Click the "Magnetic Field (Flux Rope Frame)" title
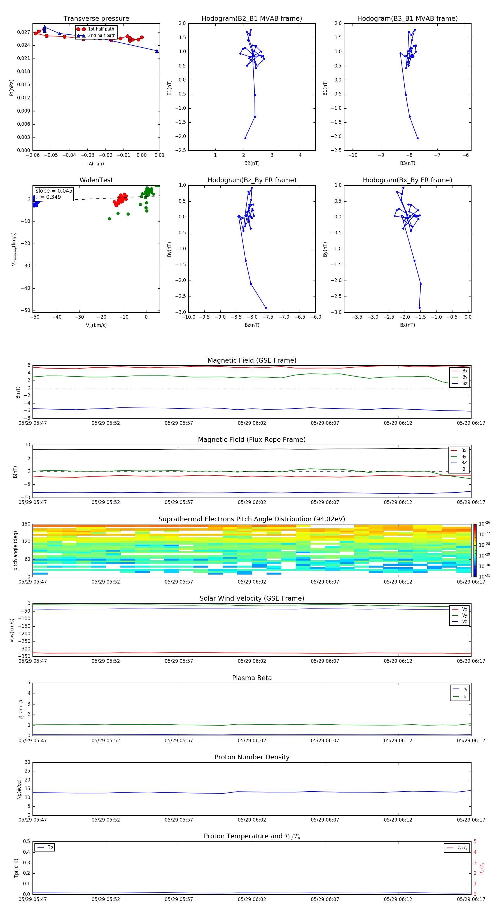Screen dimensions: 504x924 (x=252, y=440)
